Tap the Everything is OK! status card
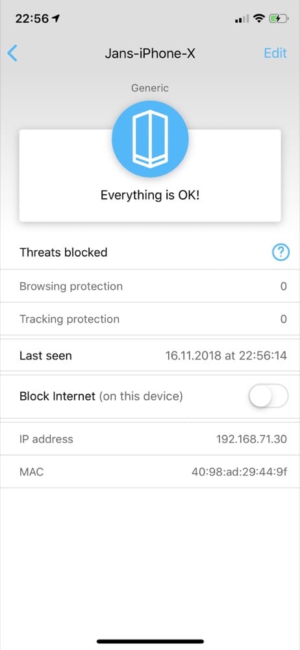 150,175
